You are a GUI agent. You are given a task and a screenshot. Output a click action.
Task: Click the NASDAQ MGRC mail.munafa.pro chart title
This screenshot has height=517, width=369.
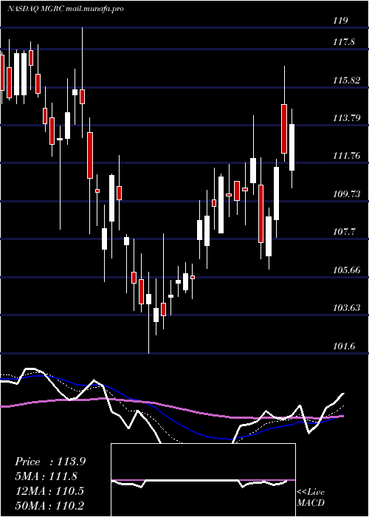66,9
